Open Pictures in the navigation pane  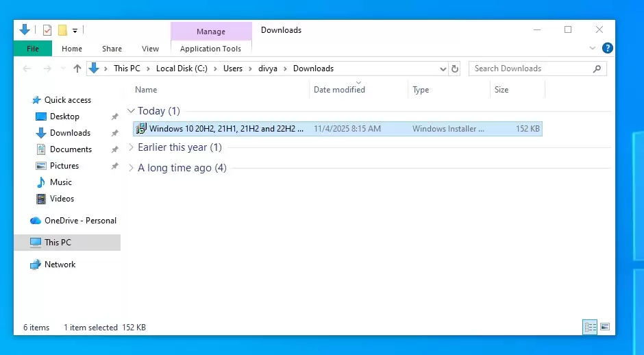[x=64, y=166]
